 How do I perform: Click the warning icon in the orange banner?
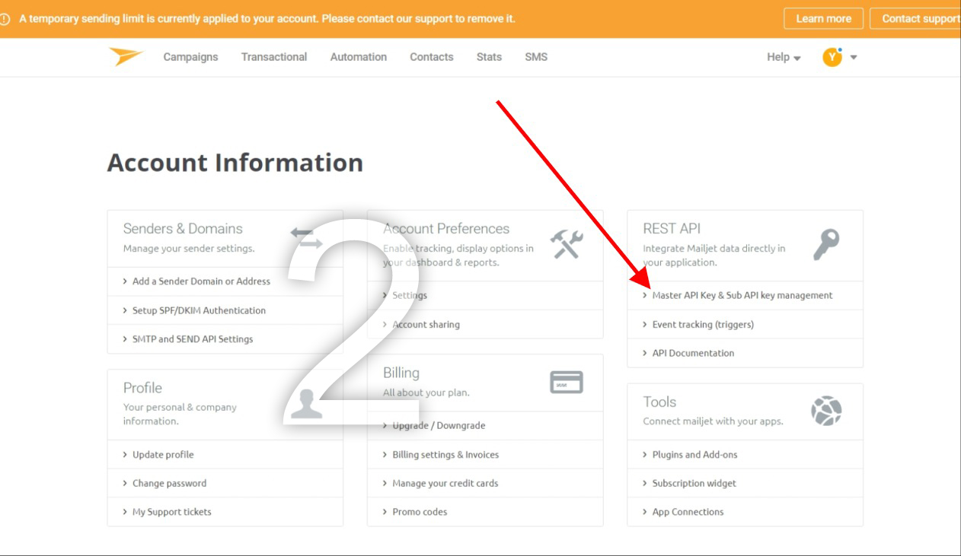(x=5, y=19)
